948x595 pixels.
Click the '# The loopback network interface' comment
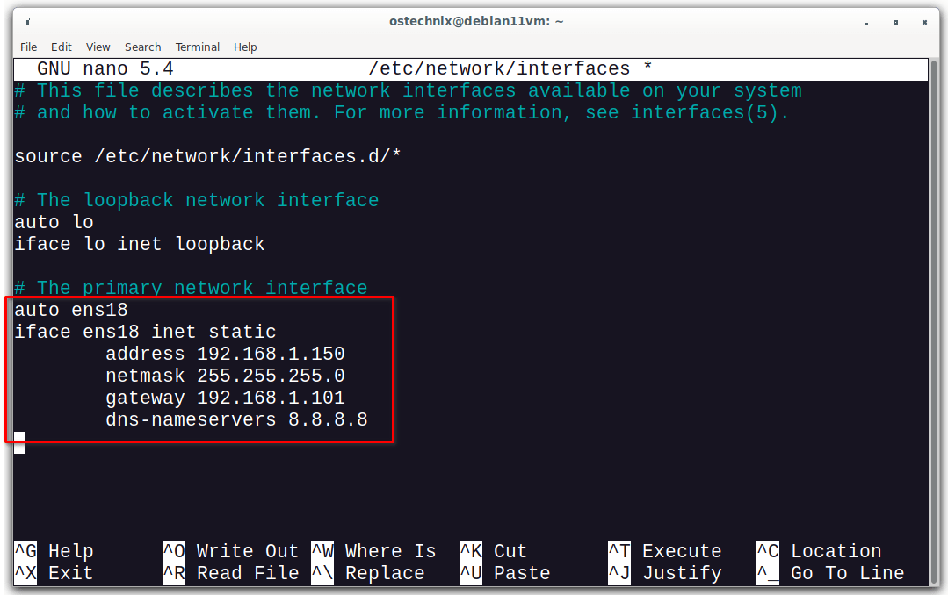[x=197, y=200]
